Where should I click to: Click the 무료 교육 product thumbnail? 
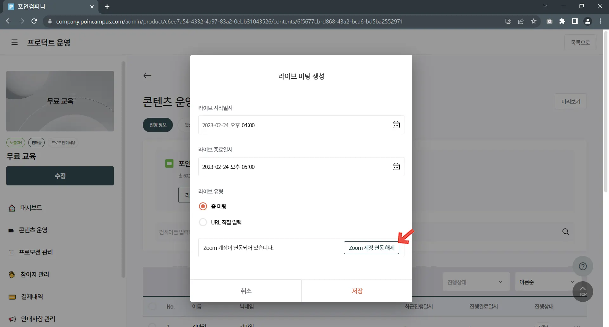[60, 101]
